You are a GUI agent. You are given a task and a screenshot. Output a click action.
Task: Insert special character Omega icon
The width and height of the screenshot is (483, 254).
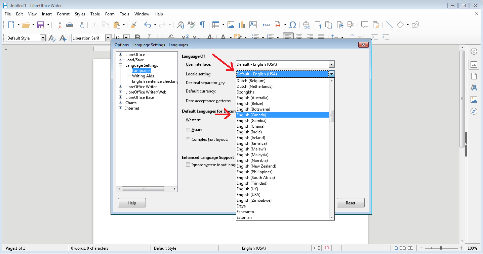point(293,25)
